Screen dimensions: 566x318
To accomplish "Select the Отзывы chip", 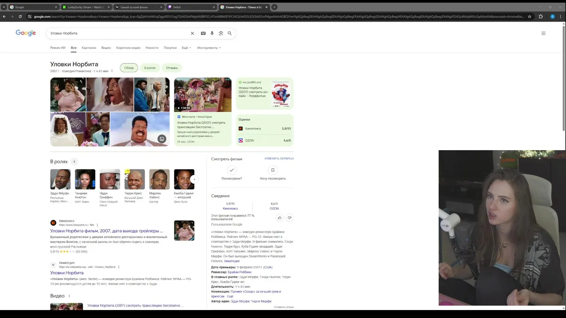I will [172, 68].
